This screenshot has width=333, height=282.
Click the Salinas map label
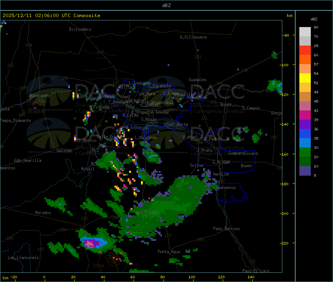point(64,150)
